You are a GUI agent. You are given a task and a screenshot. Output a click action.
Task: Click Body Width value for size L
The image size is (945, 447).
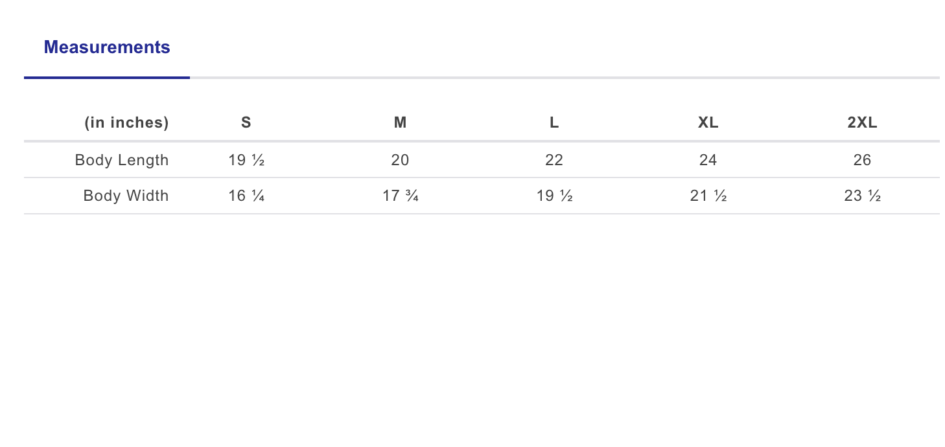point(554,196)
